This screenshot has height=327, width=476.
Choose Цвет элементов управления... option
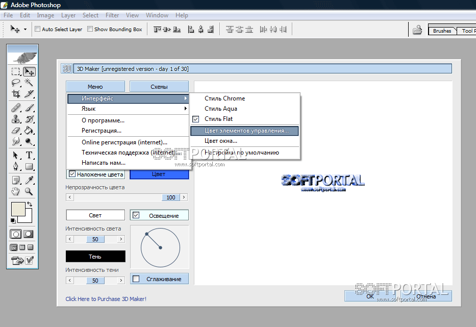click(x=245, y=131)
